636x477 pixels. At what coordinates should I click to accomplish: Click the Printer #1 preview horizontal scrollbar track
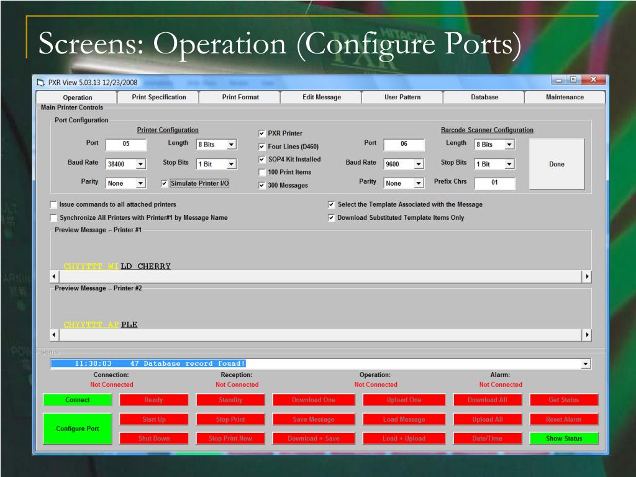(x=320, y=276)
